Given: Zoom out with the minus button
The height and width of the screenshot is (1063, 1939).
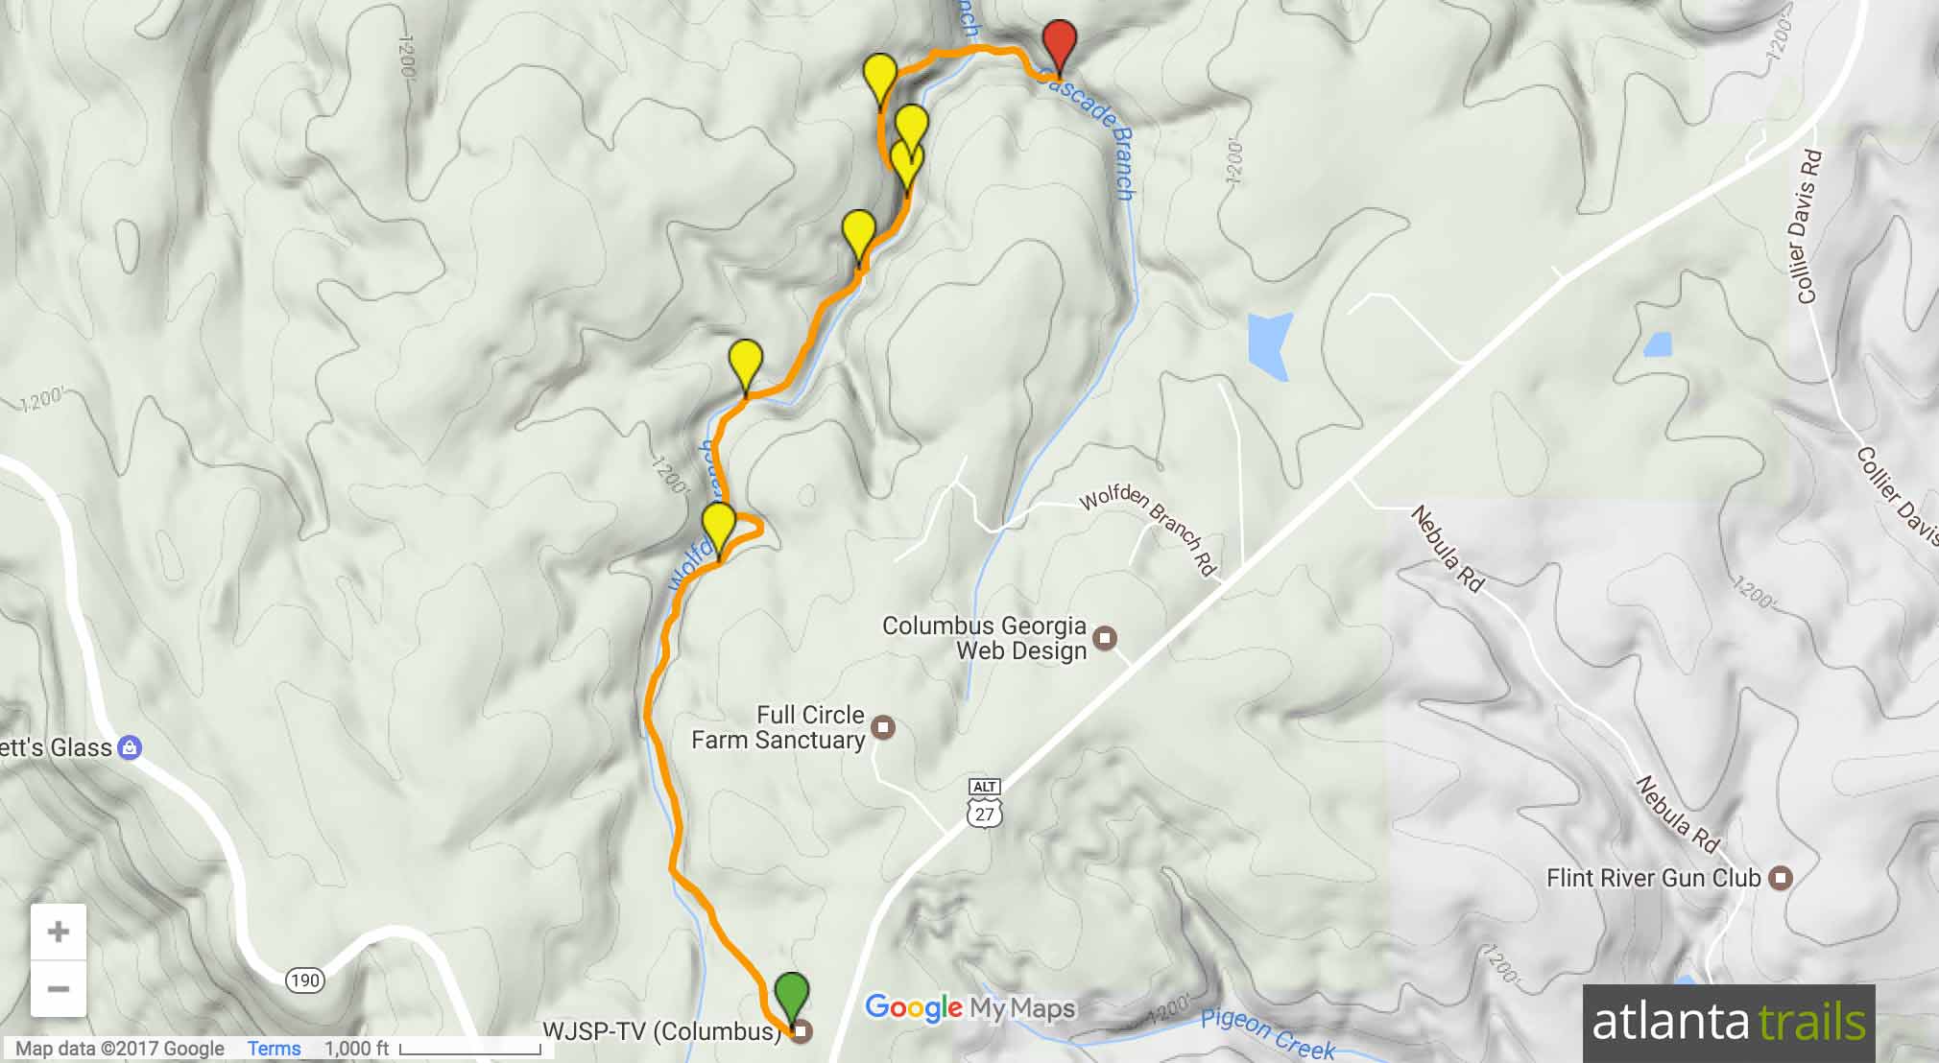Looking at the screenshot, I should (59, 989).
